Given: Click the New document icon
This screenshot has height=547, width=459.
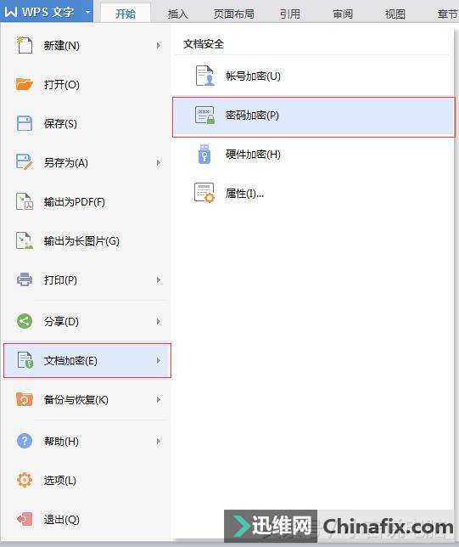Looking at the screenshot, I should click(24, 45).
